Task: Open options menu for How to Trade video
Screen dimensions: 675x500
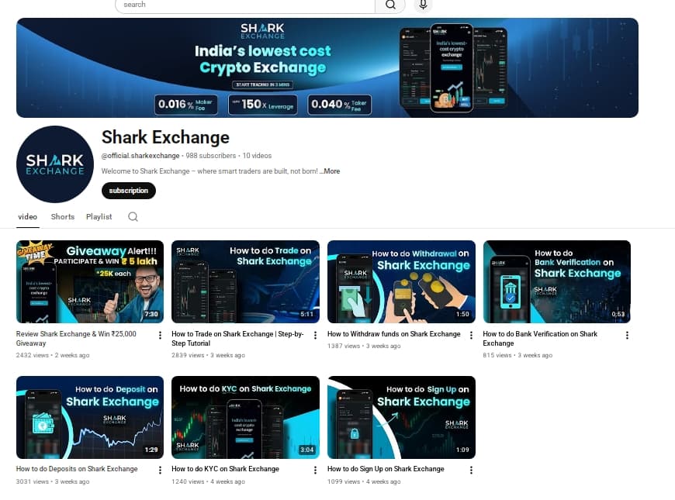Action: [315, 335]
